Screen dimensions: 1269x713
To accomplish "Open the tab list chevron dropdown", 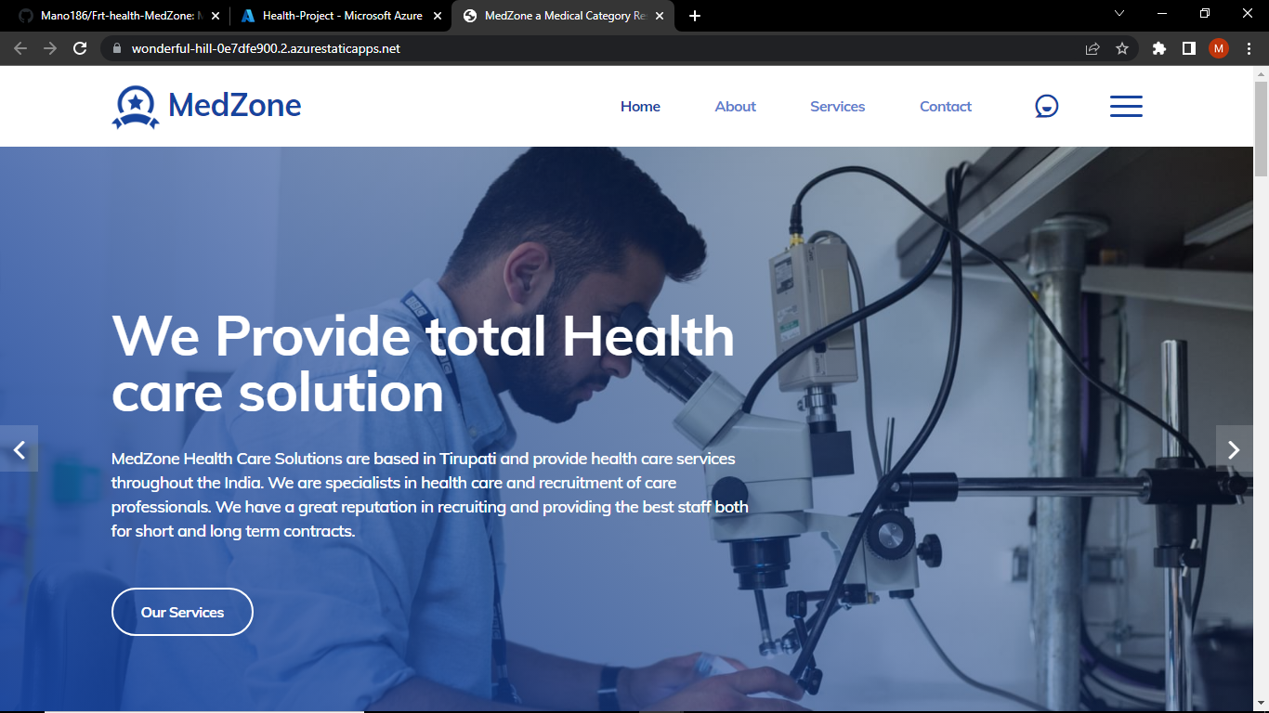I will 1119,15.
